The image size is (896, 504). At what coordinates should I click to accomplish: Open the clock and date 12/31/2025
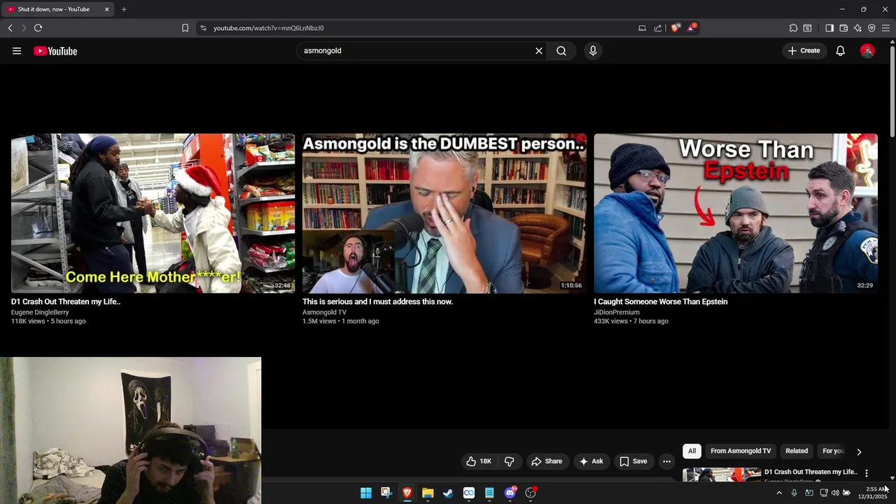coord(873,493)
